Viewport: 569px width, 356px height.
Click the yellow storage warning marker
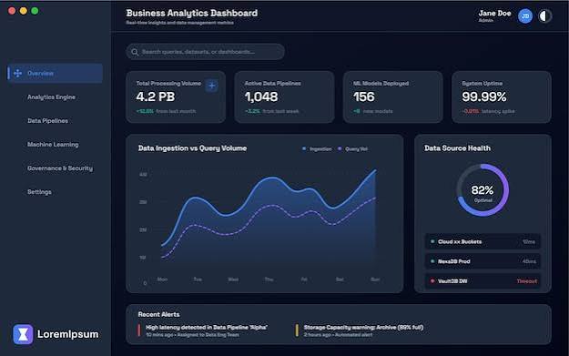[x=297, y=331]
